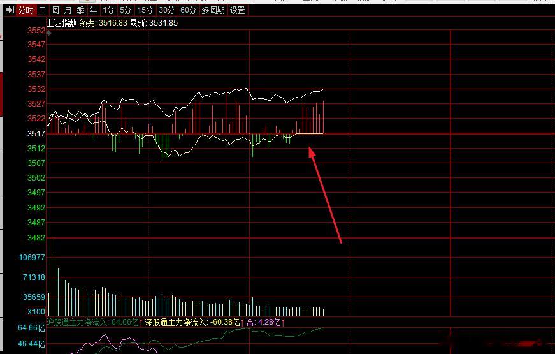Click the arrow icon left of 分时 tab
The width and height of the screenshot is (555, 354).
point(10,10)
